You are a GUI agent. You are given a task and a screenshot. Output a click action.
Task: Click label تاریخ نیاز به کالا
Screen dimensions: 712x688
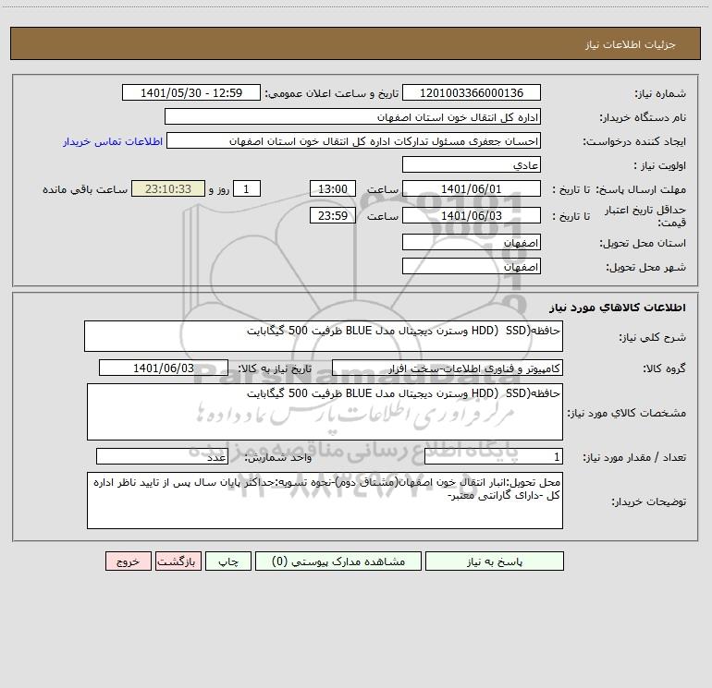275,368
